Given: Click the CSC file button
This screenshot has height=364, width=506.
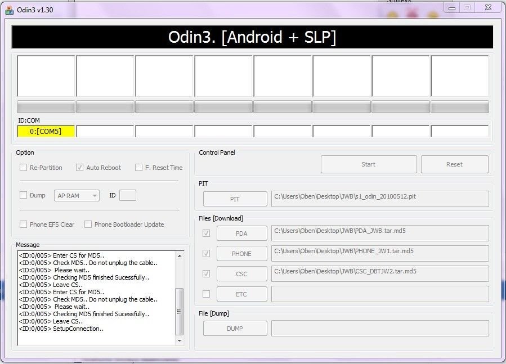Looking at the screenshot, I should tap(241, 274).
